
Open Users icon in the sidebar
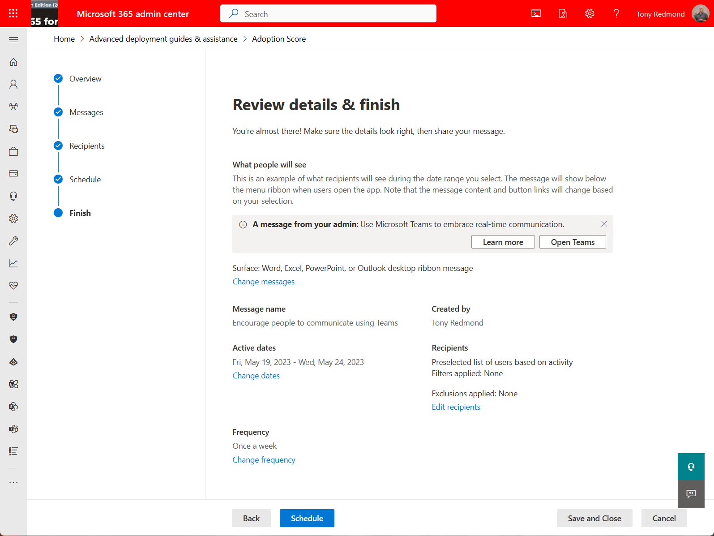[13, 84]
